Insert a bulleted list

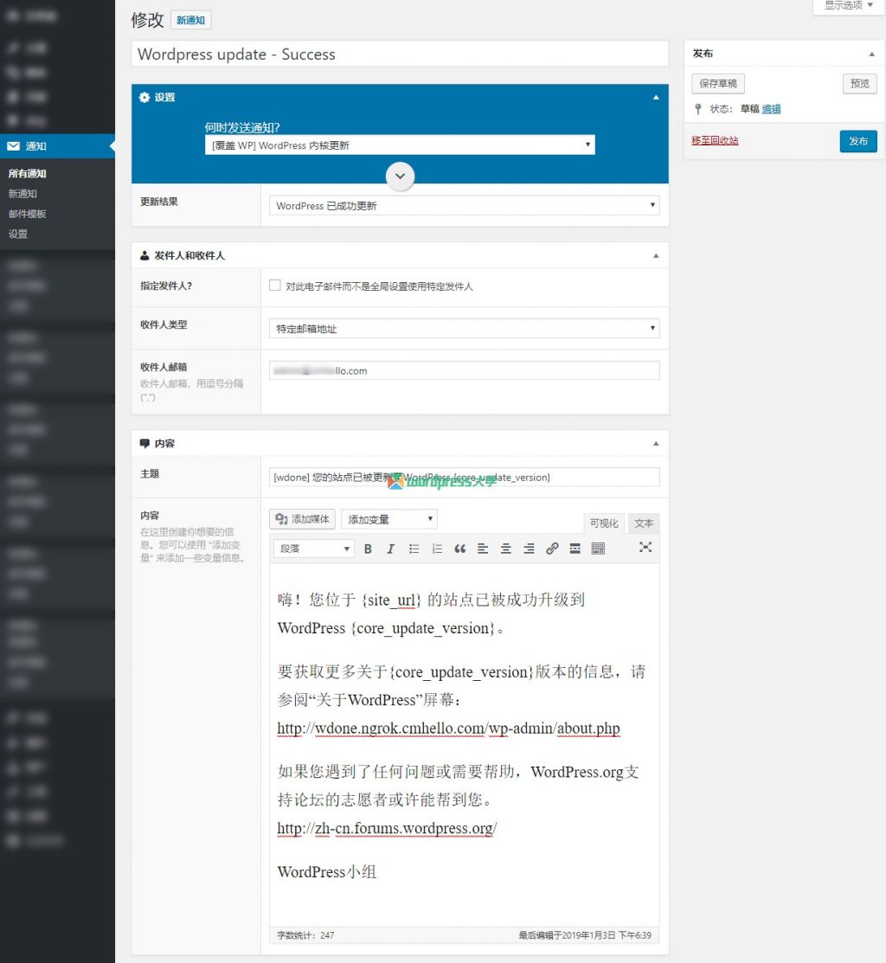coord(414,549)
